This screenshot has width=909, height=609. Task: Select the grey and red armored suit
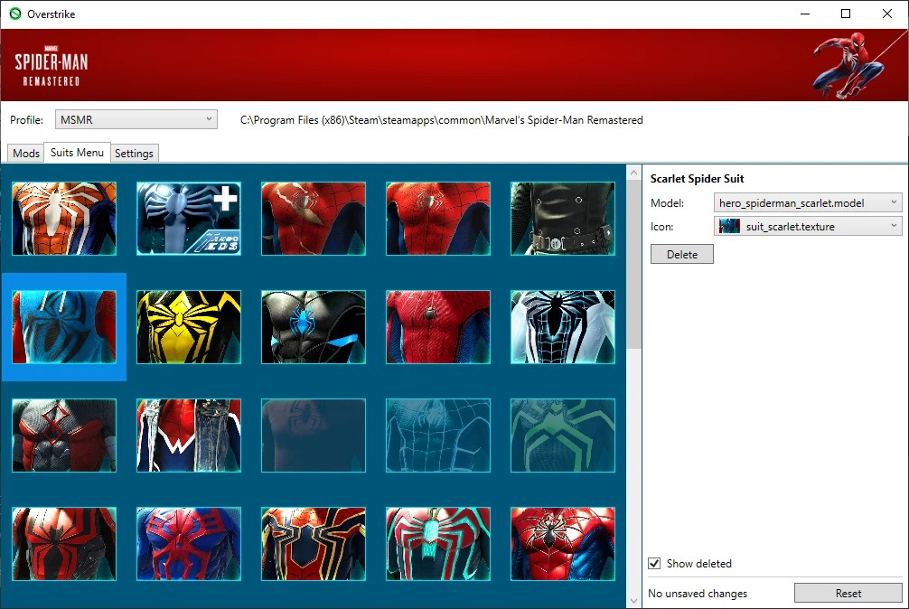(x=64, y=436)
